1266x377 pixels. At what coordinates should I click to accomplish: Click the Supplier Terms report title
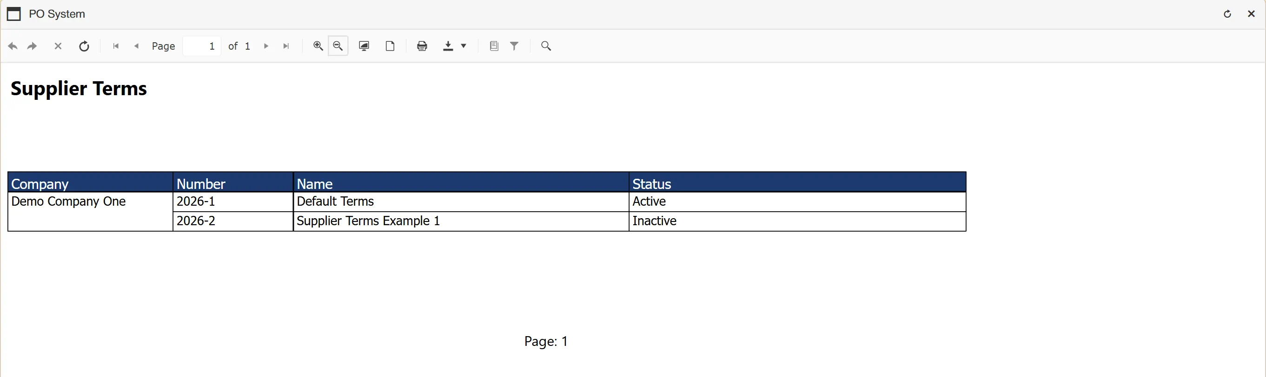click(79, 89)
